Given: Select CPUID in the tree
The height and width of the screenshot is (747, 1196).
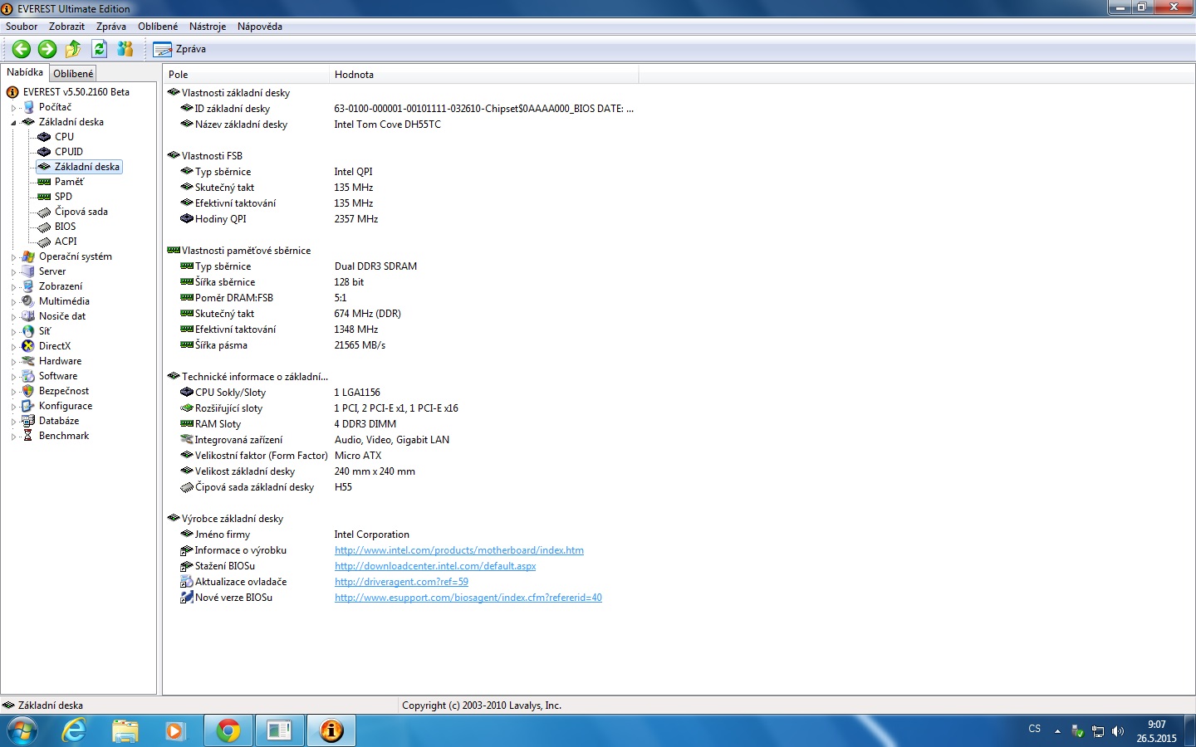Looking at the screenshot, I should [x=69, y=152].
